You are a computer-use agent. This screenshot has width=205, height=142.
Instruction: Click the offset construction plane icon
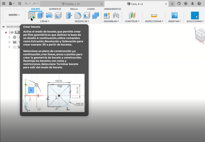pos(132,16)
